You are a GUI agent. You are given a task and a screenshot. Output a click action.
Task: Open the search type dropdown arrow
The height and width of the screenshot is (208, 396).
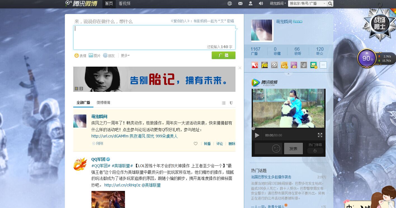tap(324, 4)
